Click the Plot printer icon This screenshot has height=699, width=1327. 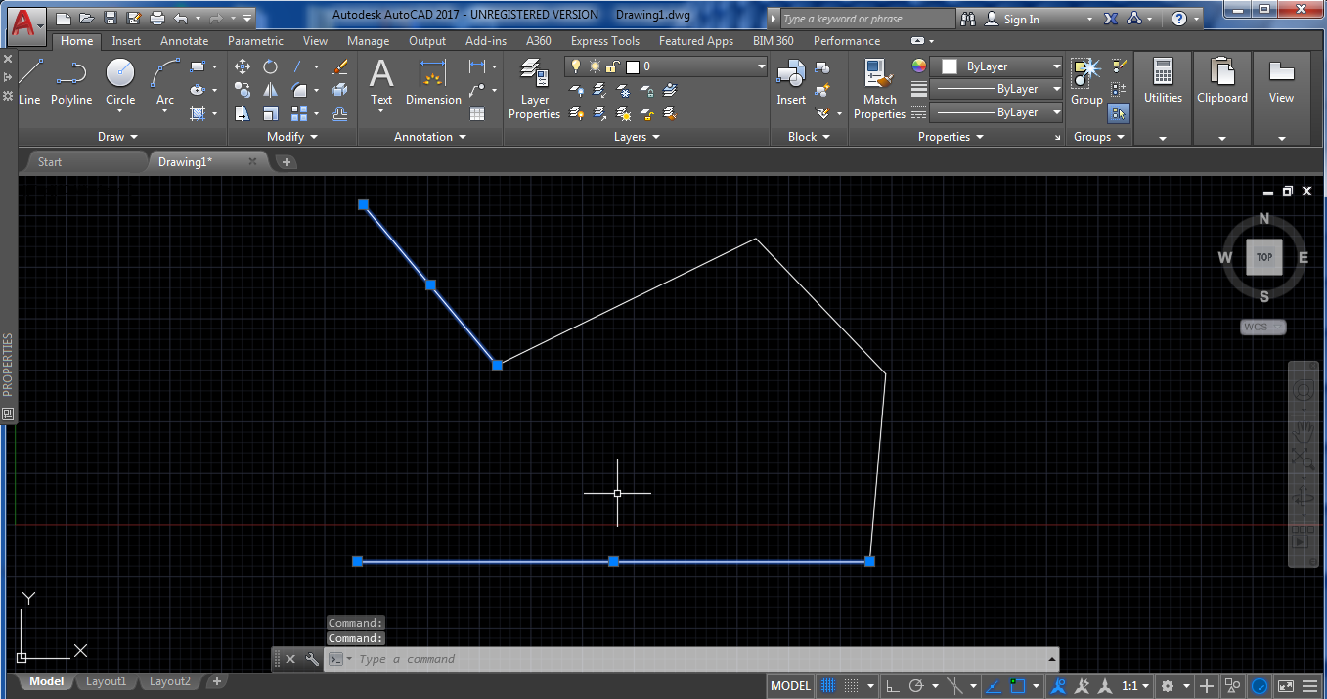[156, 18]
